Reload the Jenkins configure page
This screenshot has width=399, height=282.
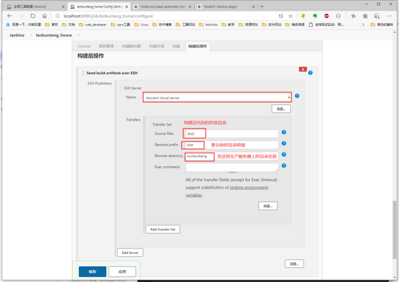[x=33, y=16]
